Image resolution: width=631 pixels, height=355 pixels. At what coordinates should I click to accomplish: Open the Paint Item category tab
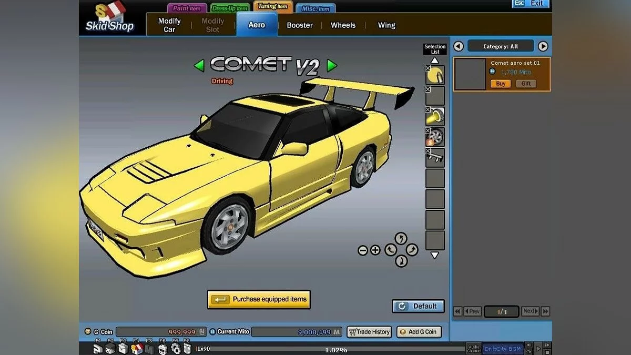(187, 8)
